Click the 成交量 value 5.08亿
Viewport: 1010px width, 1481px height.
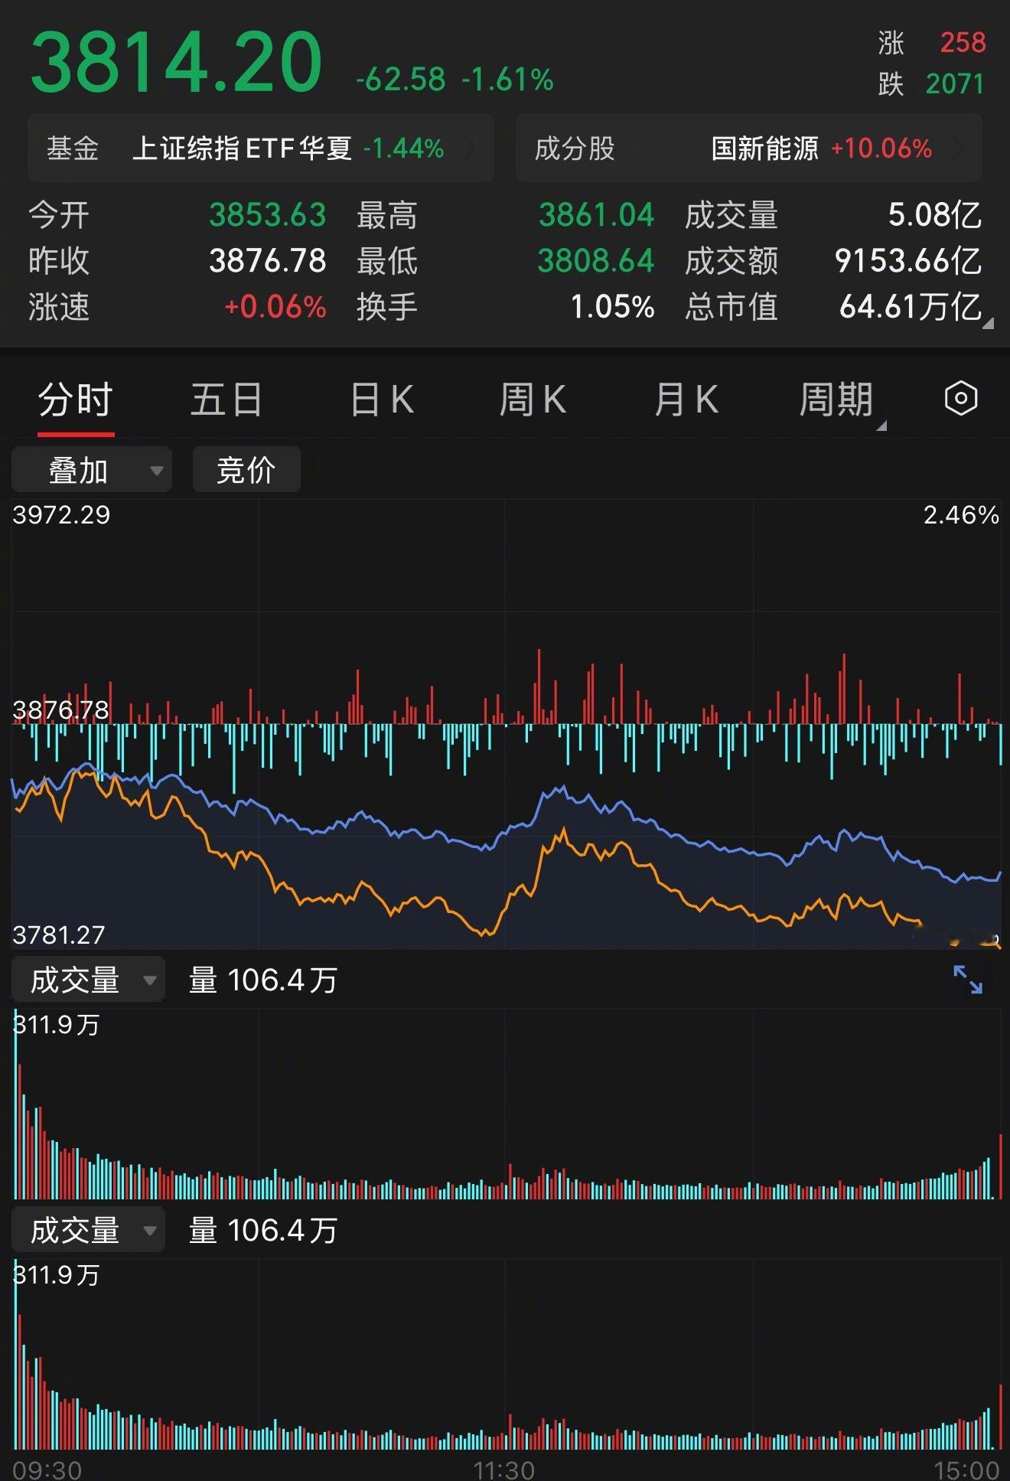pos(935,215)
